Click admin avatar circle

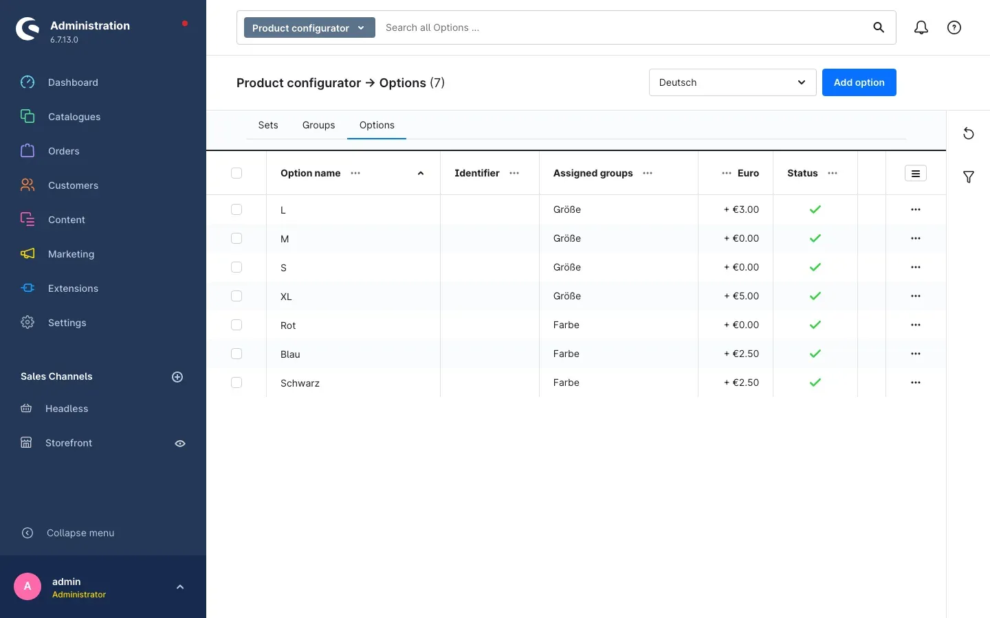tap(27, 586)
